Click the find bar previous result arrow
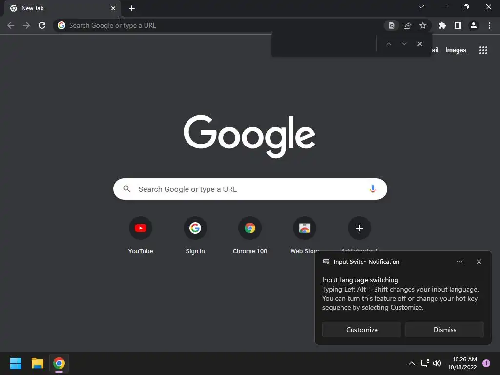 click(388, 44)
